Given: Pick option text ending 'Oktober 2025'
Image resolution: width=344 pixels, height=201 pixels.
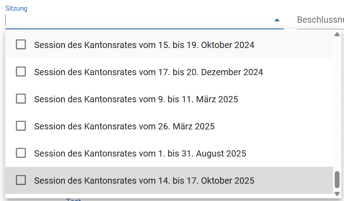Looking at the screenshot, I should click(x=144, y=181).
